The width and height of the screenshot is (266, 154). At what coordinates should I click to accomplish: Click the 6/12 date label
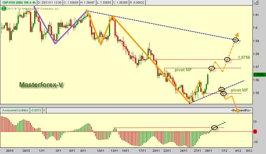point(249,151)
